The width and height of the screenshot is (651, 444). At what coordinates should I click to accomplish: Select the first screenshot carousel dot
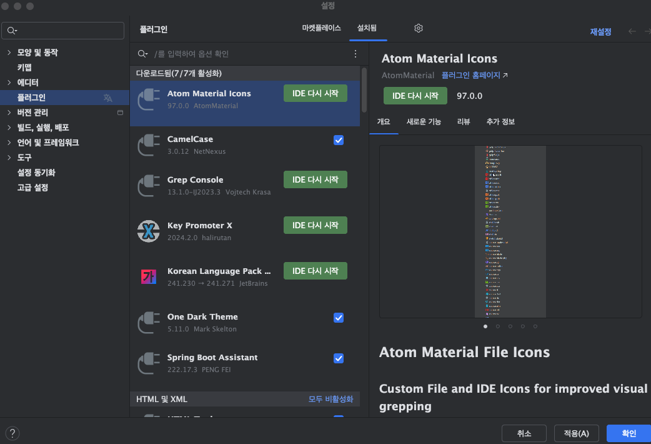pos(485,326)
